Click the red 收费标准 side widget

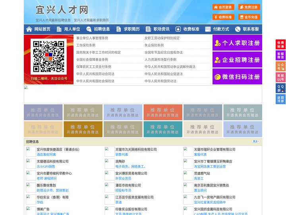click(x=280, y=45)
